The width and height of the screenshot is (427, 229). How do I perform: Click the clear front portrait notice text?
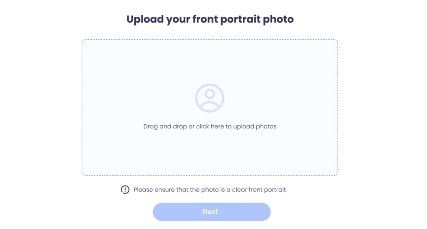[x=210, y=190]
